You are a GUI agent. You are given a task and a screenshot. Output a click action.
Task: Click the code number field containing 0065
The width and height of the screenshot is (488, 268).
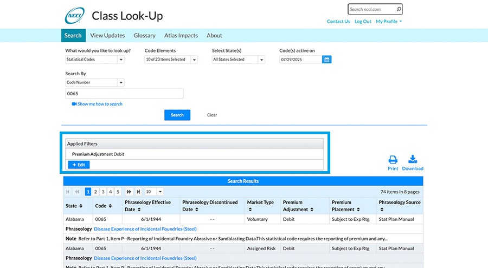coord(124,94)
